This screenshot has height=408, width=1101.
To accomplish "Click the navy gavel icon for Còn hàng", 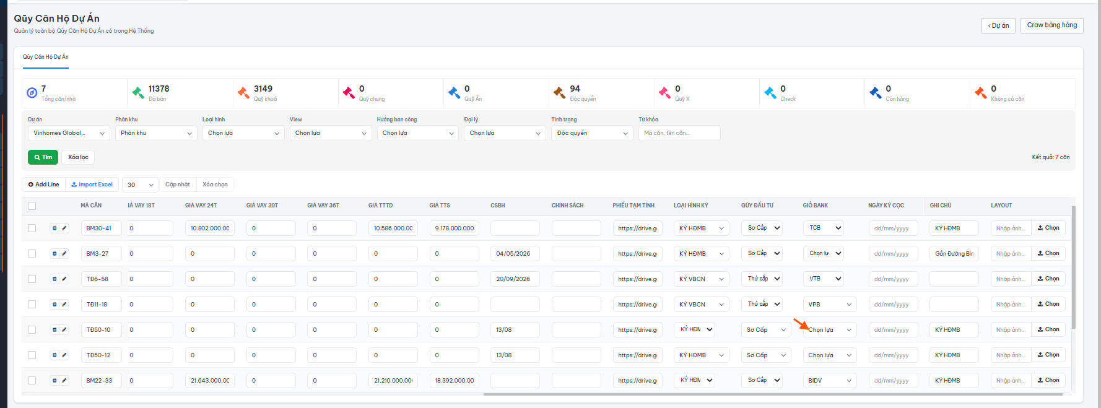I will 875,93.
